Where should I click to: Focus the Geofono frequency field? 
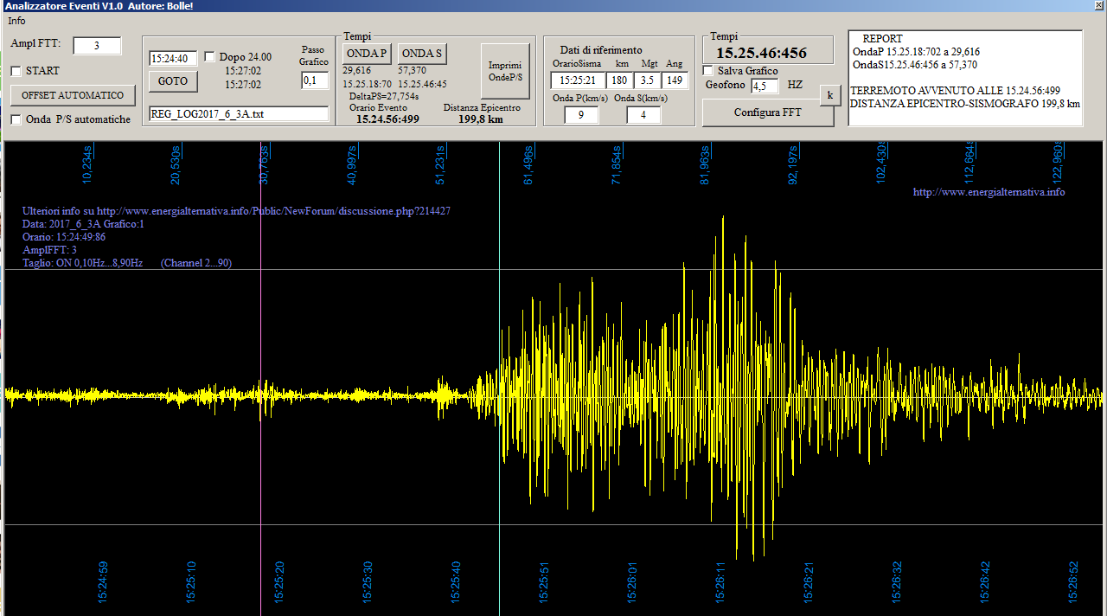tap(765, 86)
